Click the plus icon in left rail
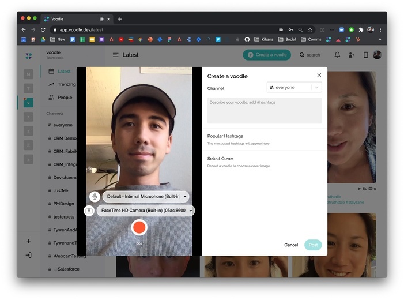This screenshot has height=300, width=404. point(28,241)
